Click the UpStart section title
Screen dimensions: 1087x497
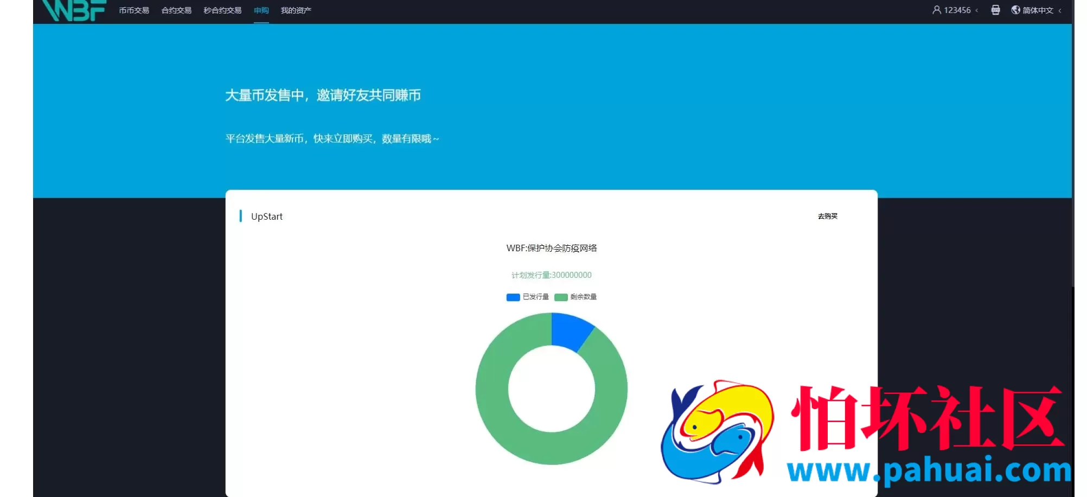click(x=267, y=216)
